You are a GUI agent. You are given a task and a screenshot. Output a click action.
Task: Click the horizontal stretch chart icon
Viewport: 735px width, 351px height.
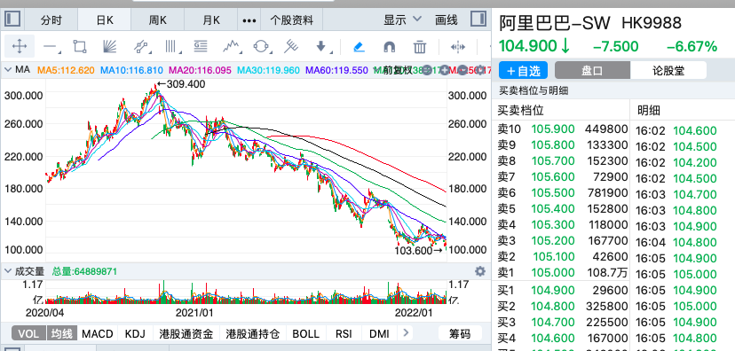point(457,47)
